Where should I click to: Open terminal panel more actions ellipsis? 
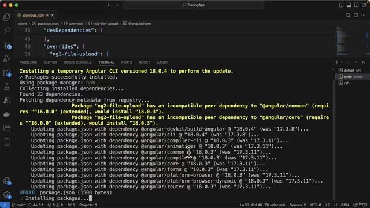(348, 62)
